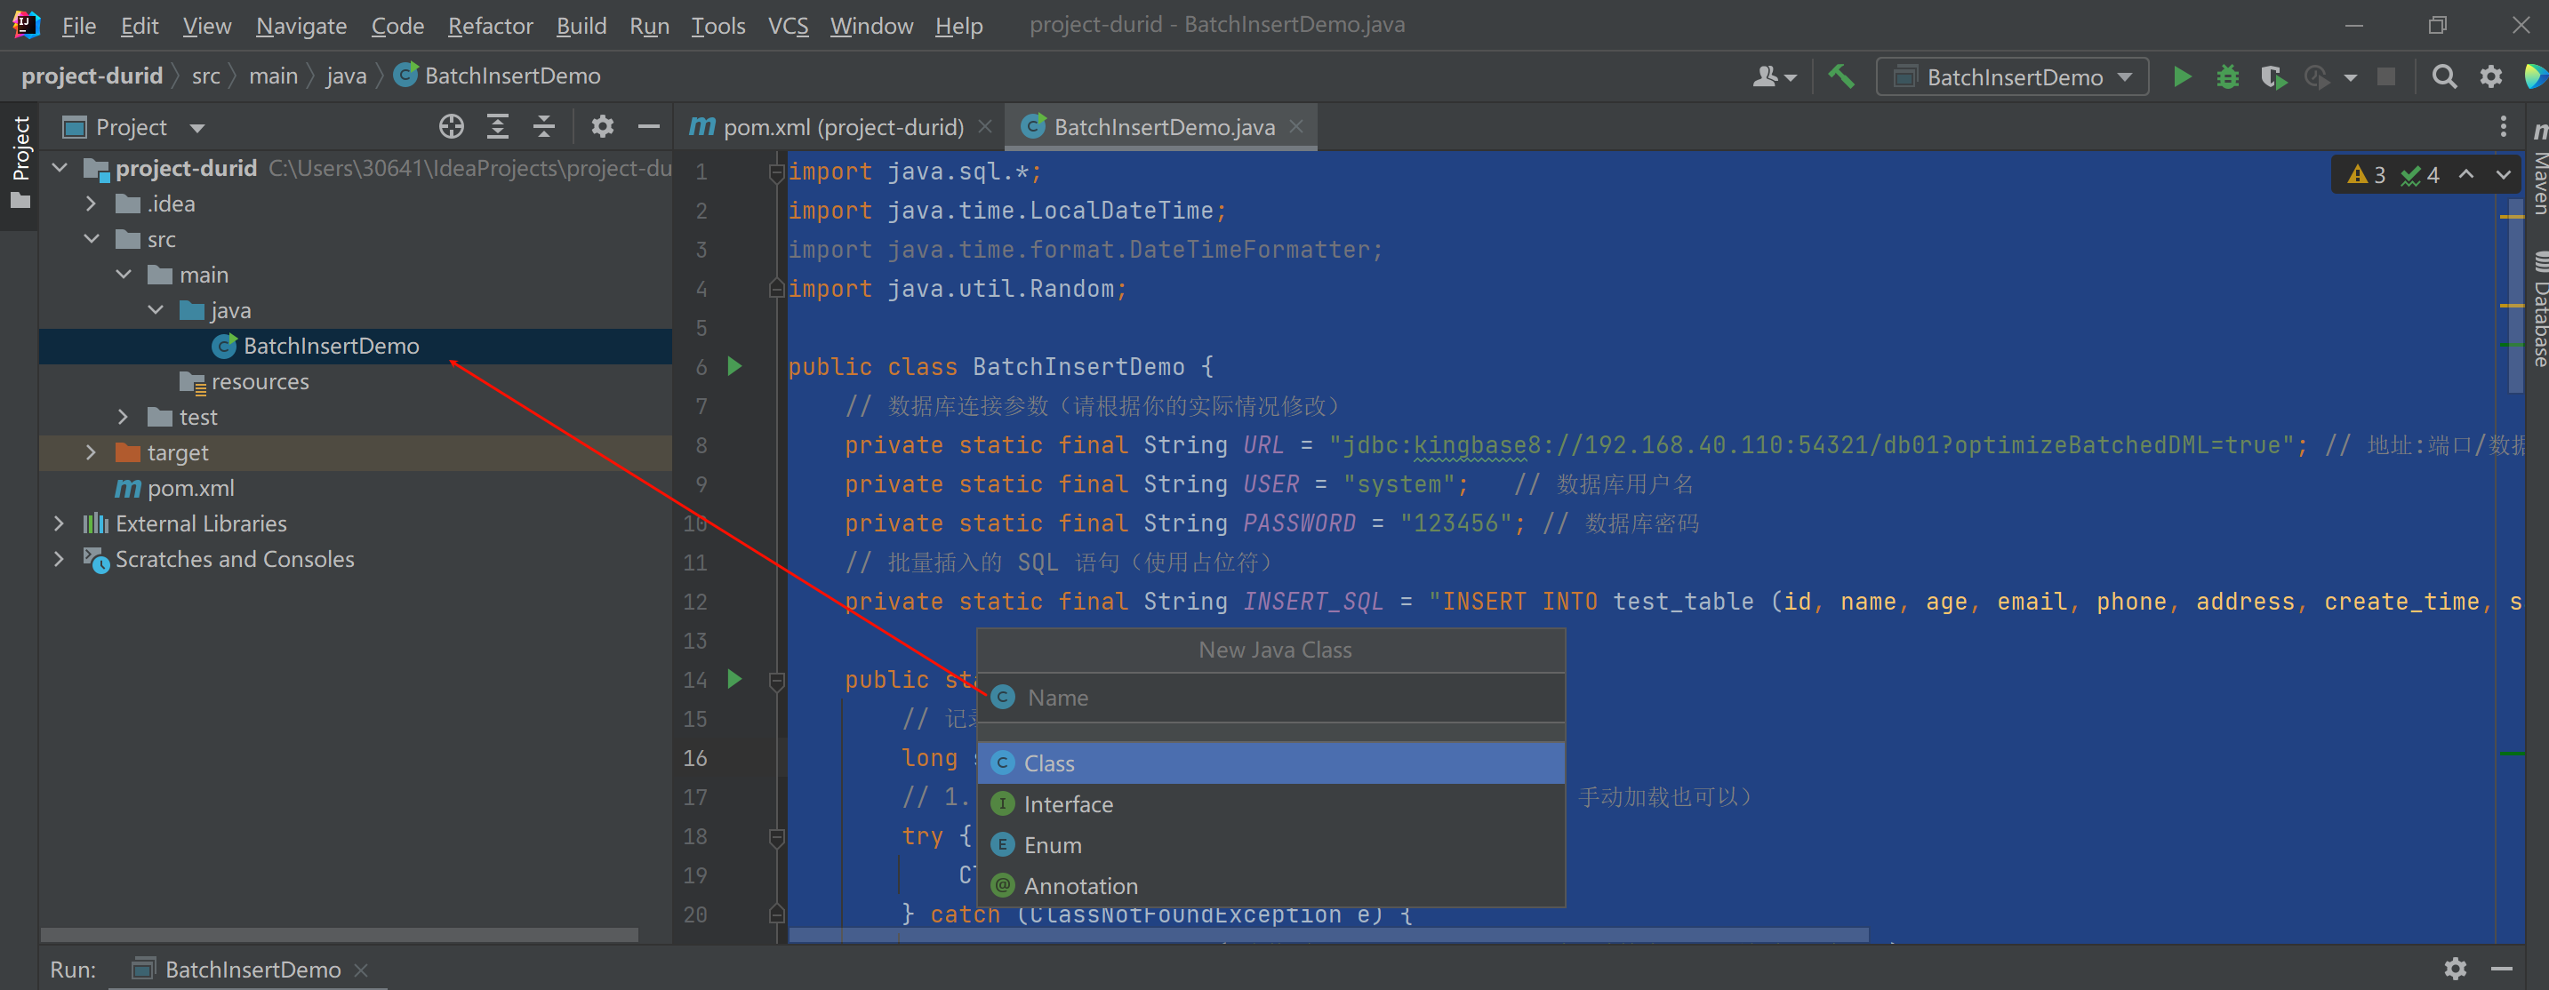Open Search Everywhere magnifier icon
Screen dimensions: 2549x990
(2443, 76)
